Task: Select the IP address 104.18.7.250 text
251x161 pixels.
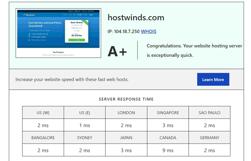Action: (x=127, y=32)
